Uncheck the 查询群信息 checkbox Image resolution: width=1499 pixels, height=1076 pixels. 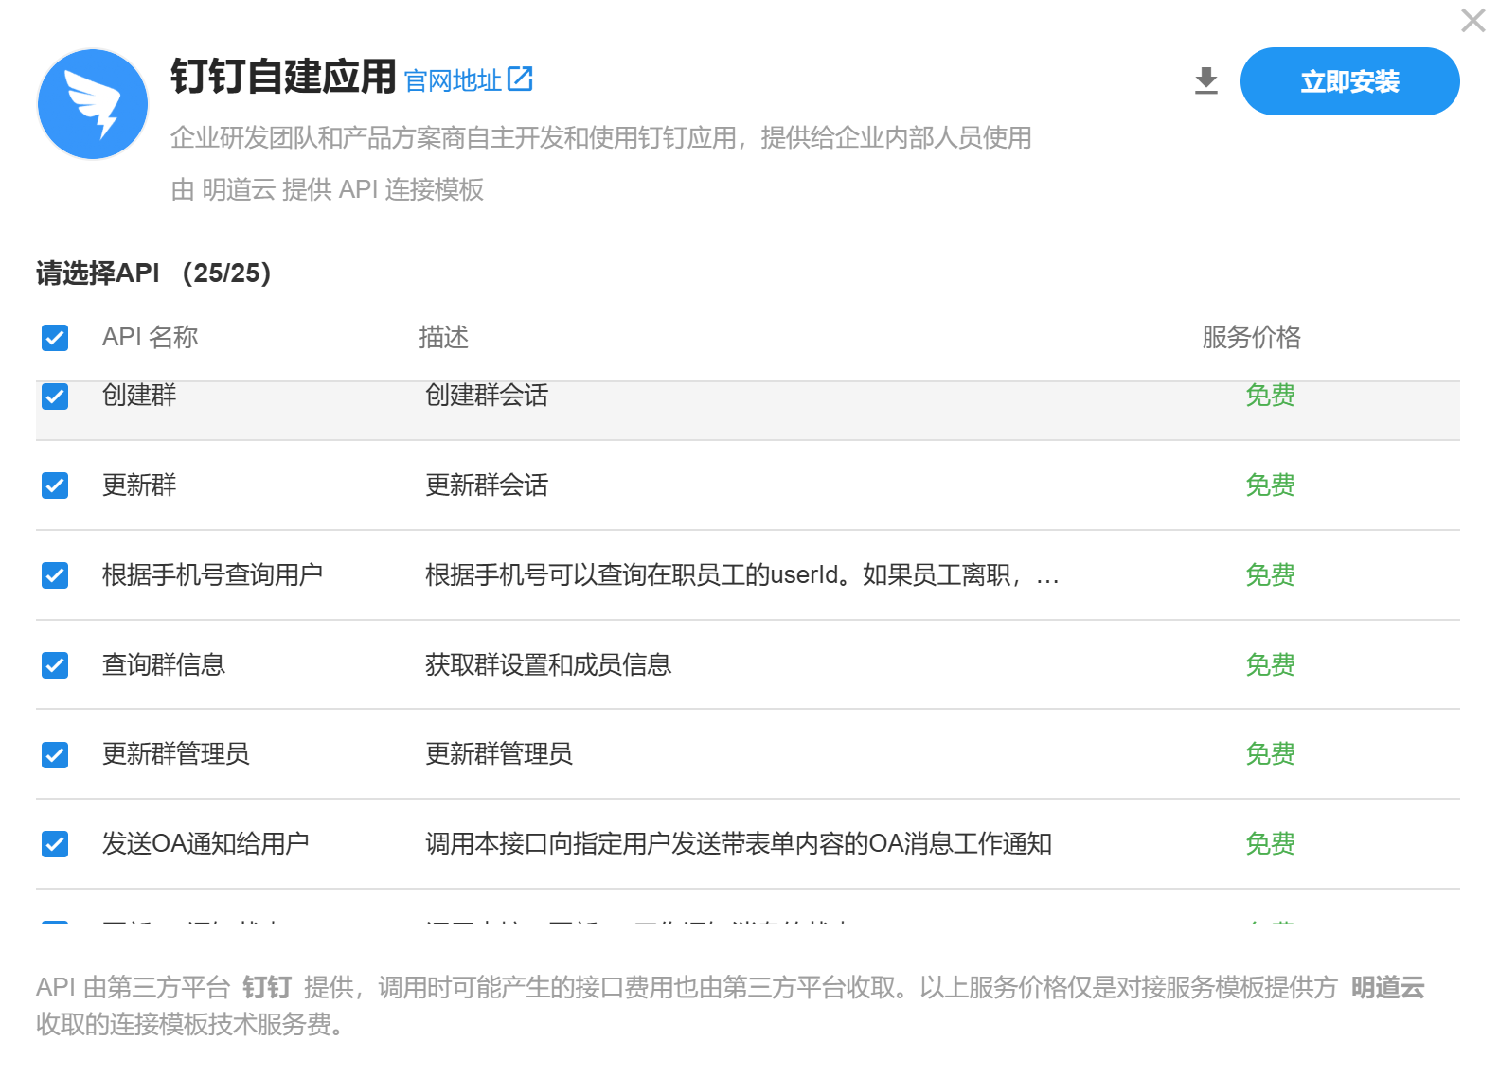pyautogui.click(x=55, y=665)
